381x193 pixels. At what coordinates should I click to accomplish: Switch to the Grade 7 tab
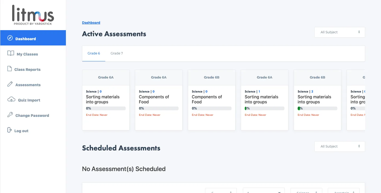117,53
